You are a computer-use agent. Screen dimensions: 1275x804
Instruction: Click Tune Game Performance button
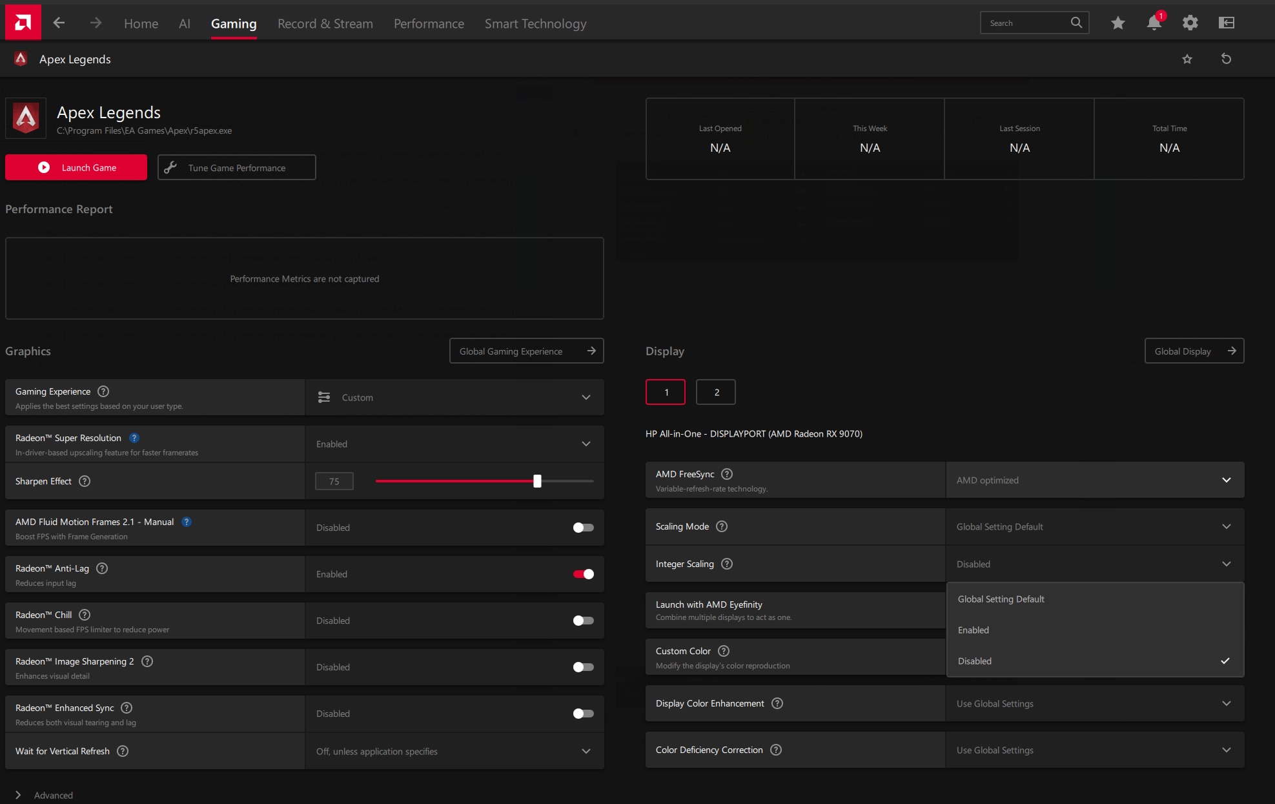click(x=237, y=167)
